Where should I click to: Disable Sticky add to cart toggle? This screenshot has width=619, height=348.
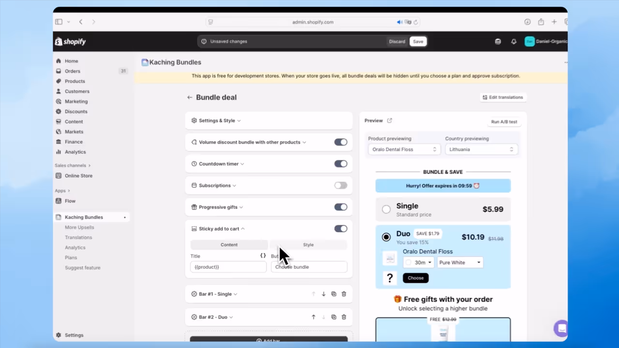(x=340, y=229)
